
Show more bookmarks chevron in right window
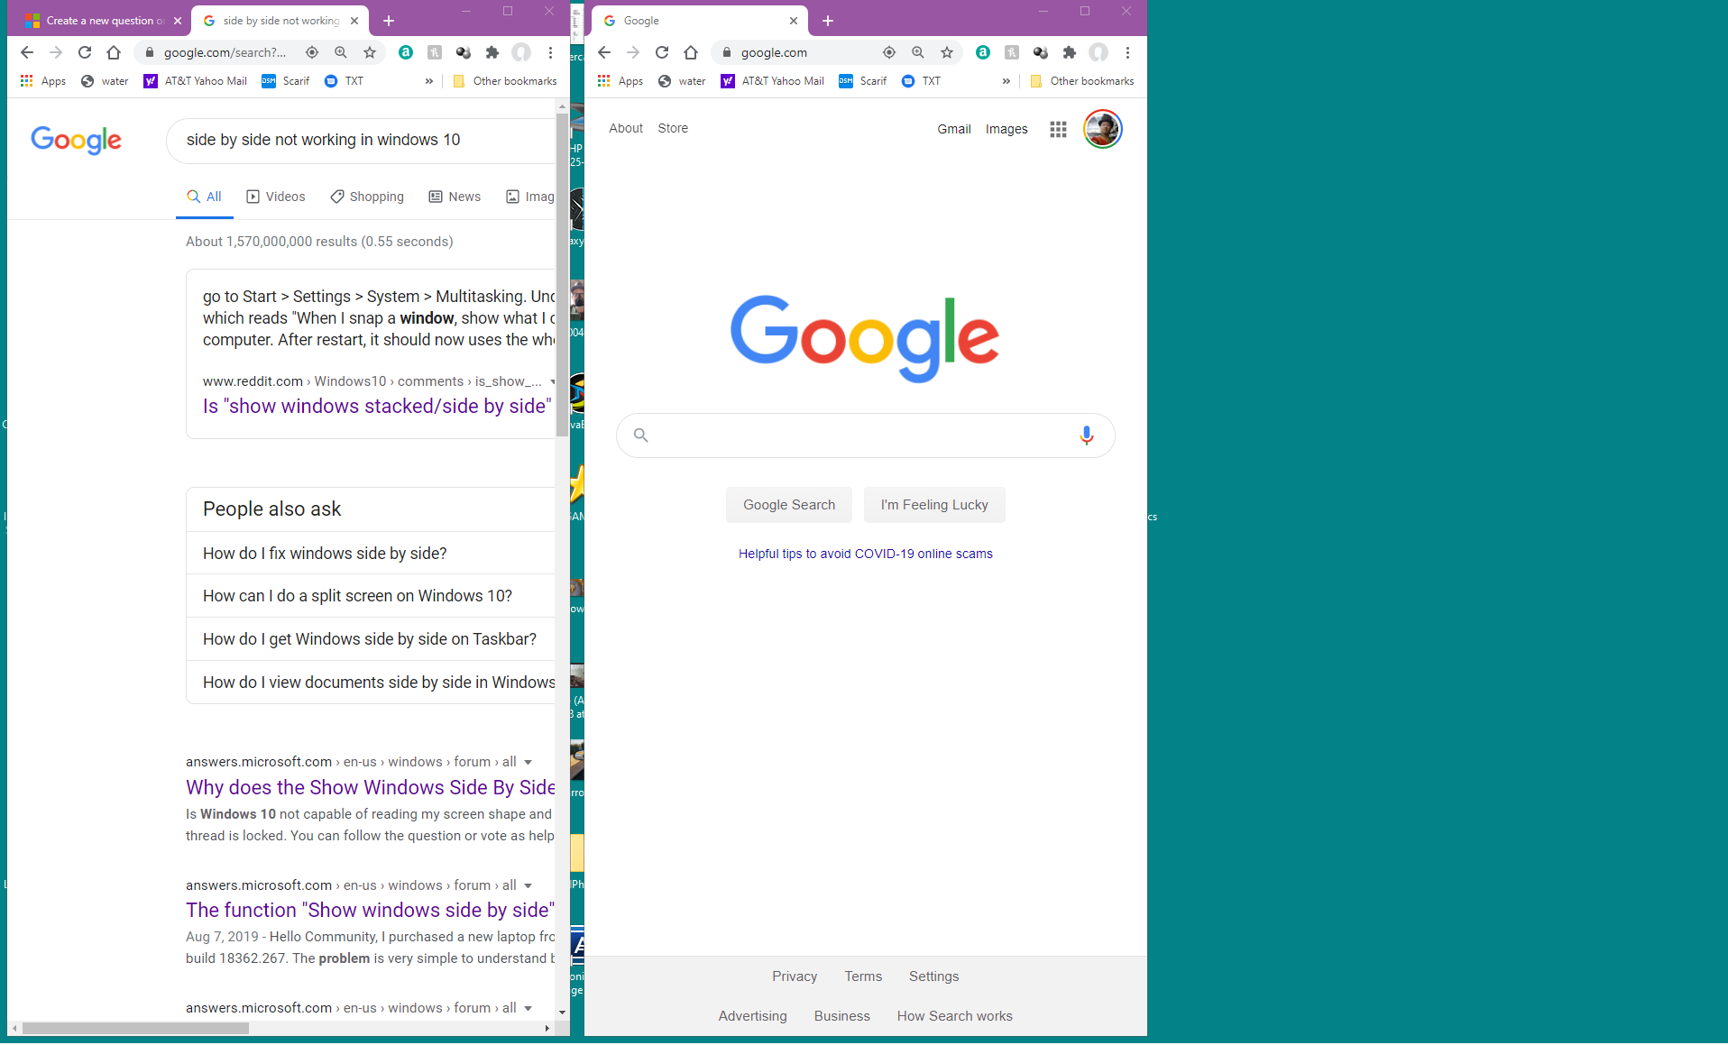pos(1006,81)
